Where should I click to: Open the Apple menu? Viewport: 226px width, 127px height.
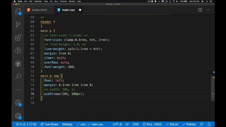tap(14, 1)
